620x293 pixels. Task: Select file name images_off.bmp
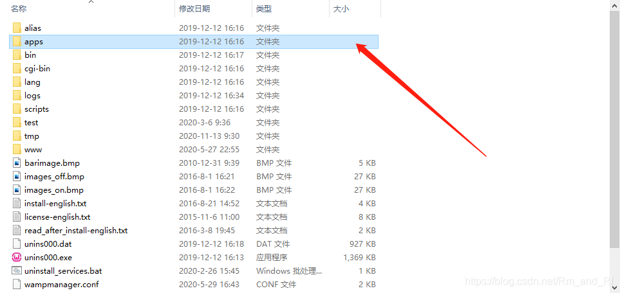tap(54, 176)
